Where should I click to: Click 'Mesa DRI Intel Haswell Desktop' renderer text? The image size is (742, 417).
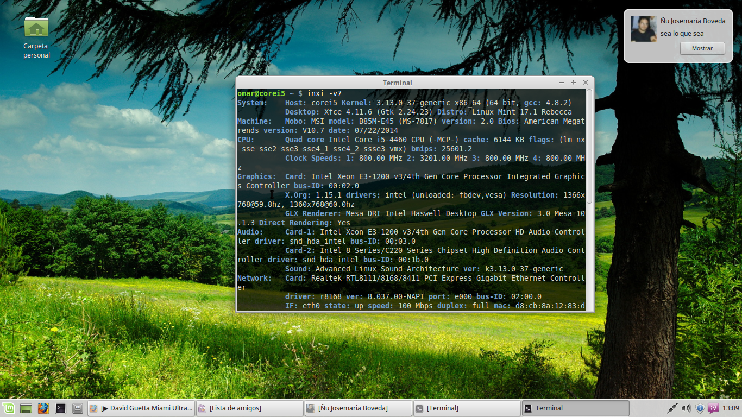tap(411, 213)
